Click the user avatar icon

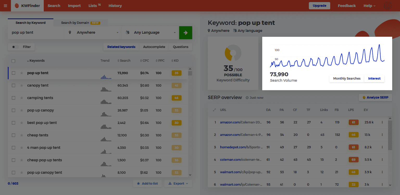coord(388,6)
